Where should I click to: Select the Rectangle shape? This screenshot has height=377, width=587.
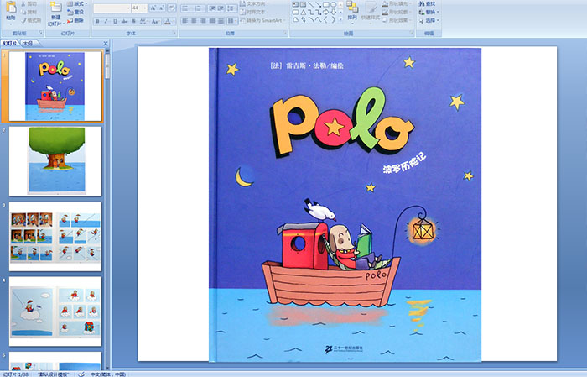pos(325,4)
